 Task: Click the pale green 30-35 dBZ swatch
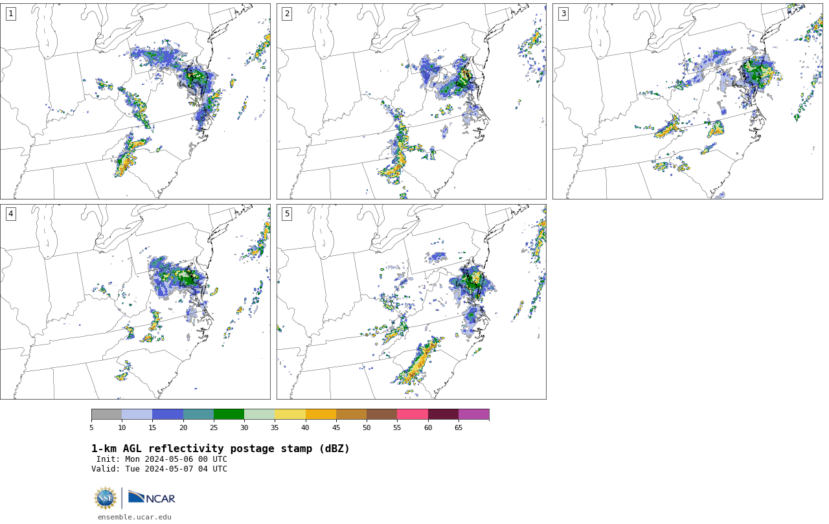click(x=260, y=415)
